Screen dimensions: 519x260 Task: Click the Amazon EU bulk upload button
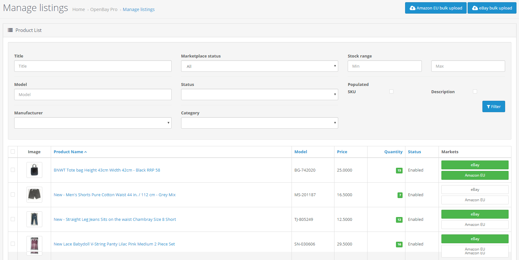click(436, 8)
